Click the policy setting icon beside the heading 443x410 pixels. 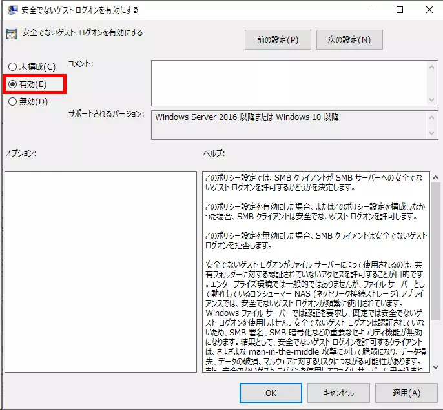click(12, 34)
